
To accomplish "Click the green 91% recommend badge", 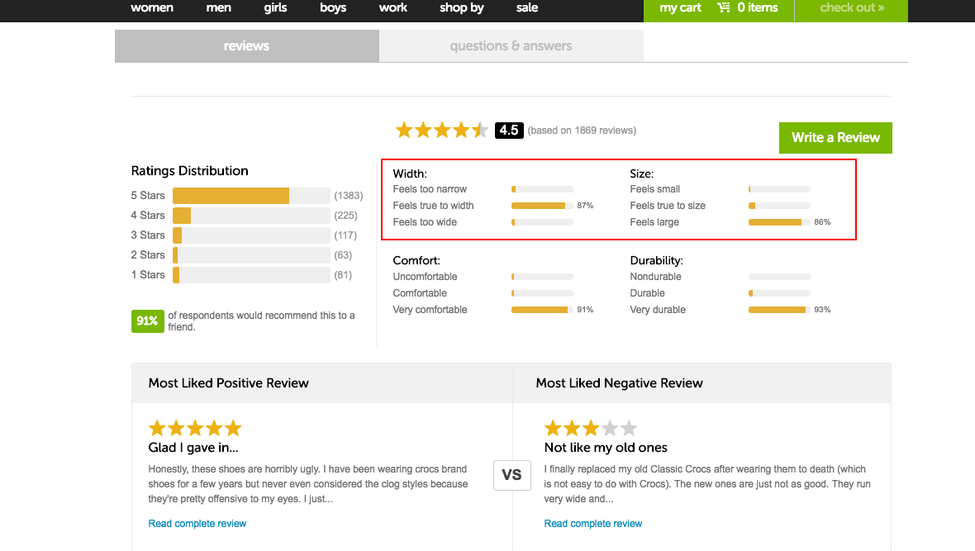I will (147, 321).
